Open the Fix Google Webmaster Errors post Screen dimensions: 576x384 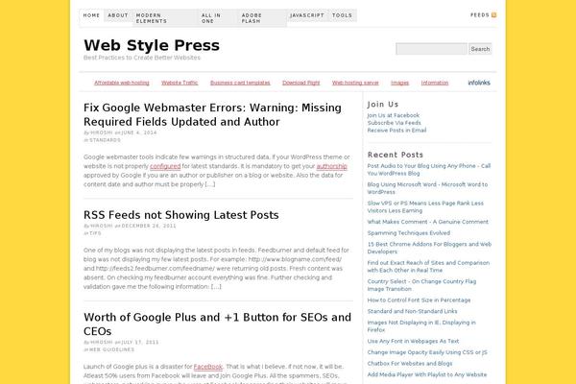tap(212, 114)
